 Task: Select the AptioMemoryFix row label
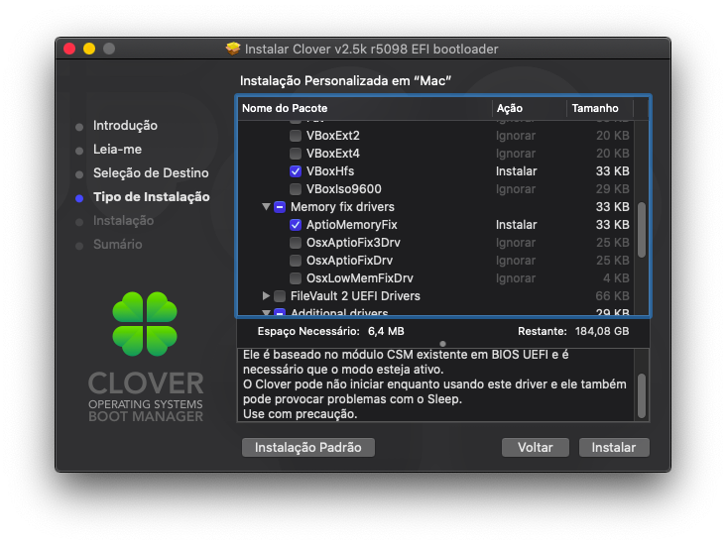(352, 225)
